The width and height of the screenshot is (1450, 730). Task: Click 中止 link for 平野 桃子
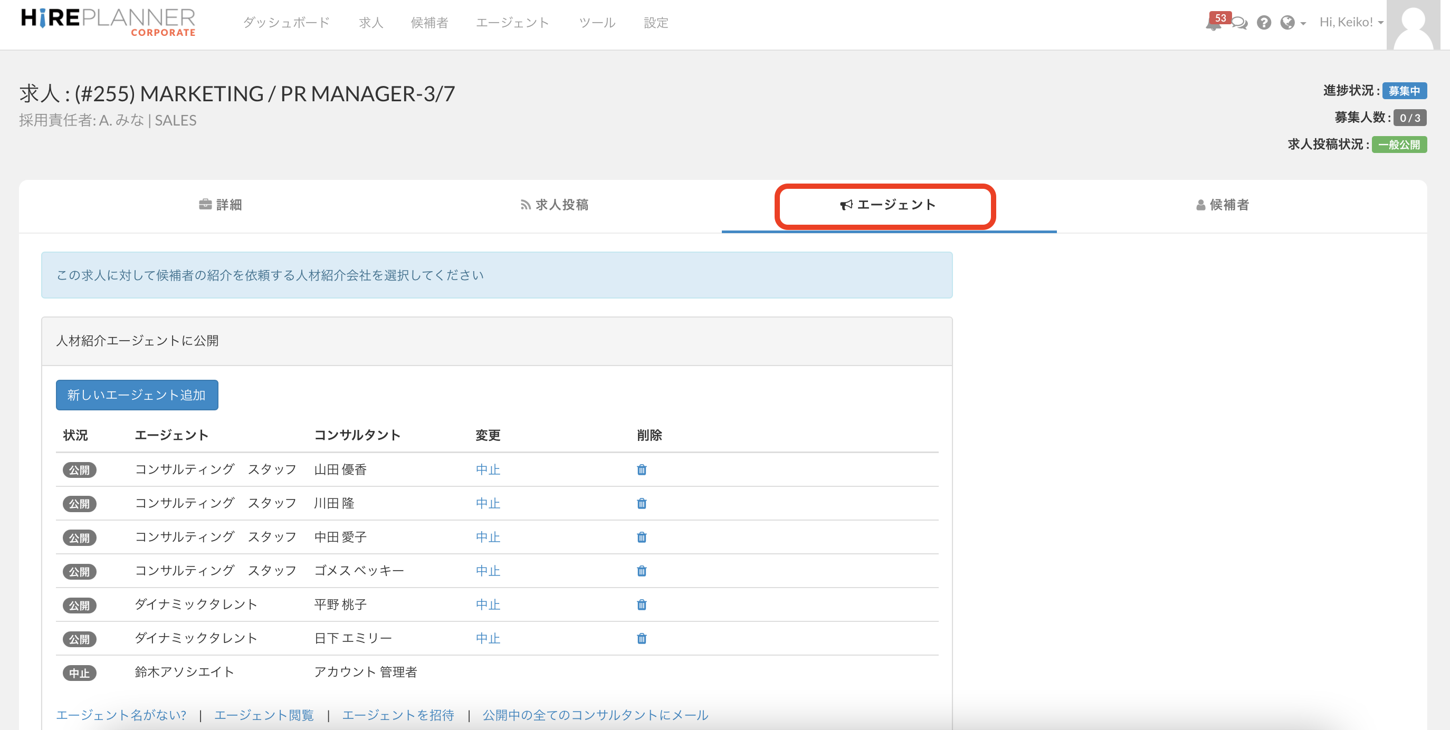tap(488, 604)
